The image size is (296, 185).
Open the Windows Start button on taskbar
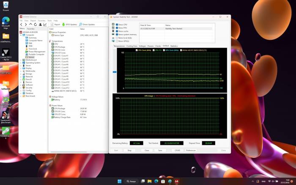point(120,182)
